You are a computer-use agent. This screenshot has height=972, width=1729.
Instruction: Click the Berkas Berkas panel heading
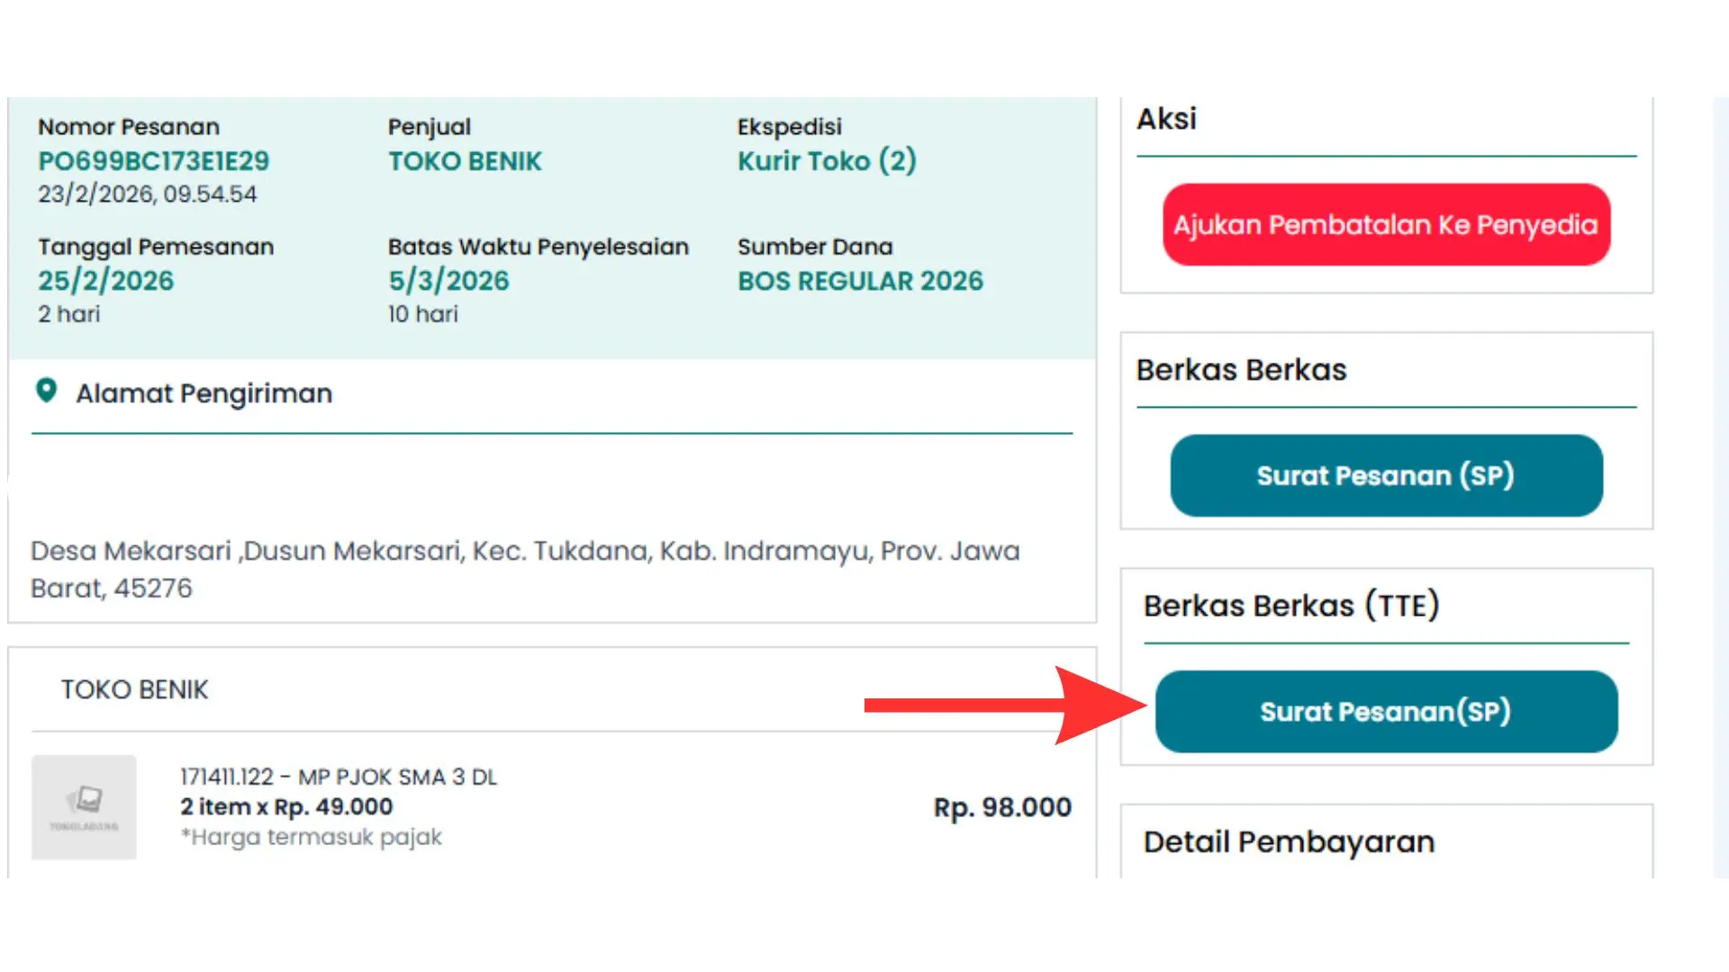pyautogui.click(x=1241, y=370)
